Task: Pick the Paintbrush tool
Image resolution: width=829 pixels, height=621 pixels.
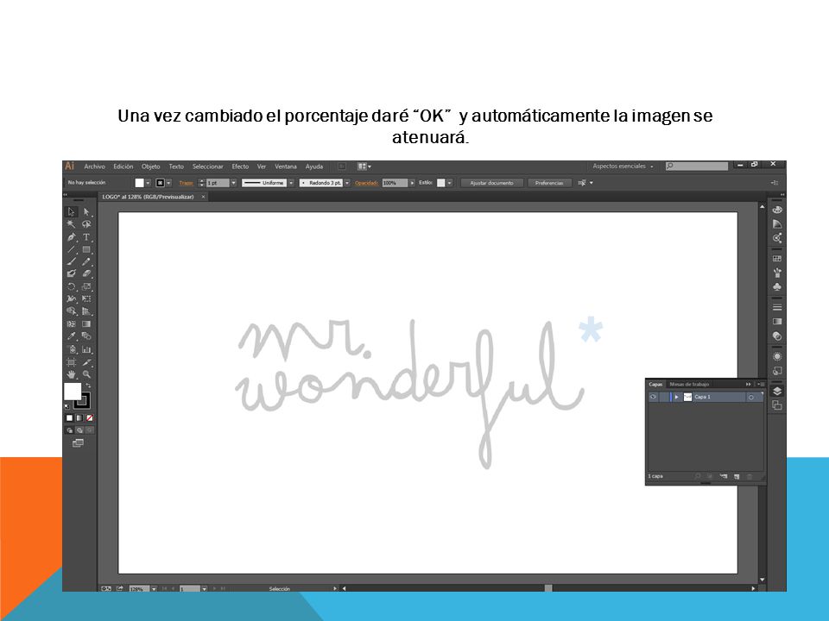Action: [72, 261]
